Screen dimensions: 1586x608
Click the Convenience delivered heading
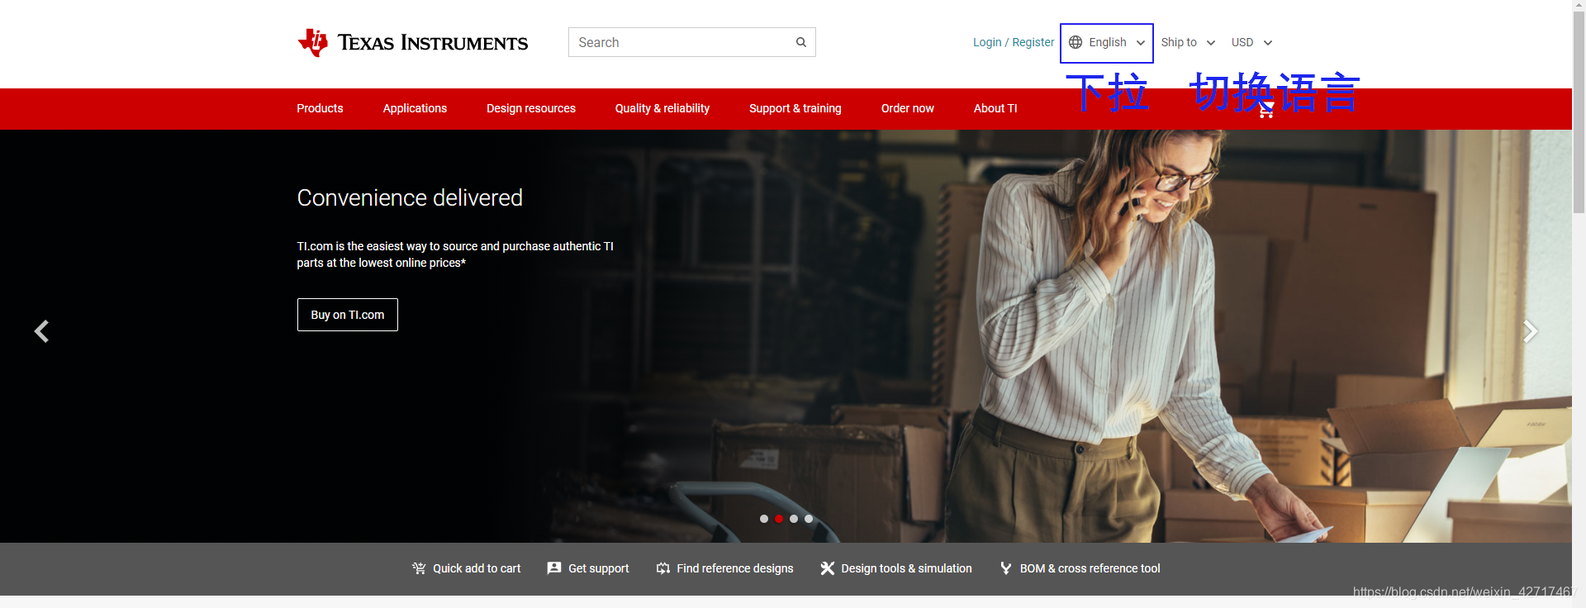pos(410,197)
